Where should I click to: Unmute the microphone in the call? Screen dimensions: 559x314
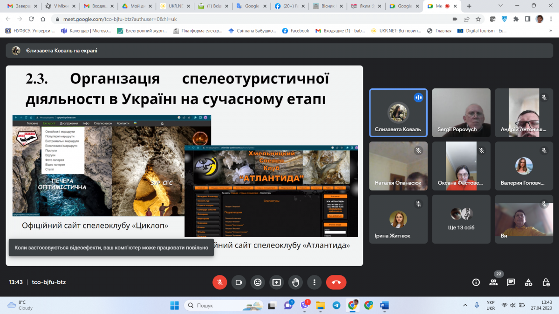point(220,282)
